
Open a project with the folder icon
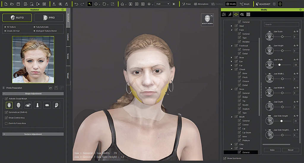click(x=12, y=4)
